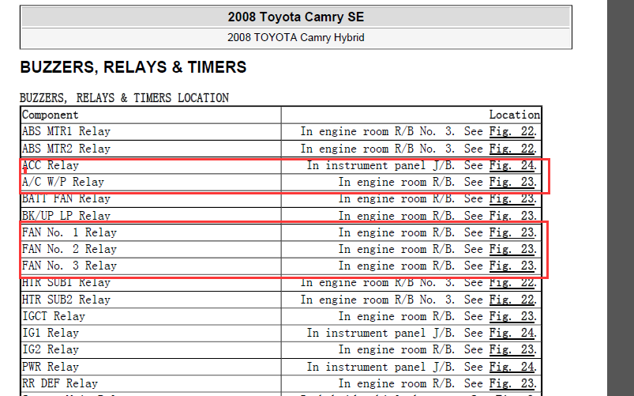Select the 'FAN No. 2 Relay' cell
This screenshot has height=396, width=634.
[151, 250]
